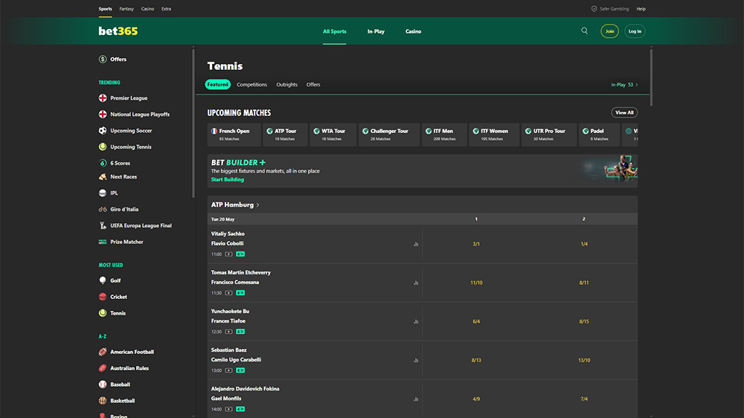Open stats icon for Baez vs Carabelli
This screenshot has height=418, width=744.
[x=416, y=360]
